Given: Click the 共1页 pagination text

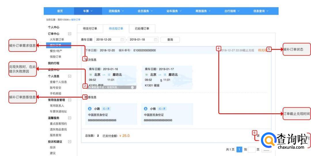Looking at the screenshot, I should [x=230, y=149].
